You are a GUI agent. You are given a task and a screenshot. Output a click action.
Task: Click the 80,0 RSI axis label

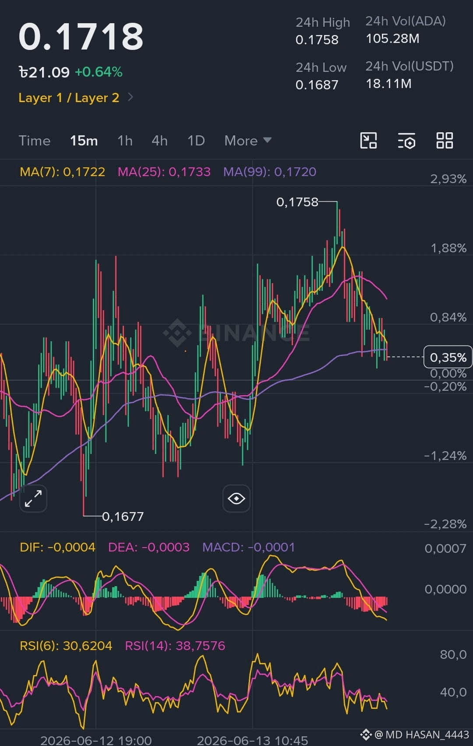click(453, 654)
